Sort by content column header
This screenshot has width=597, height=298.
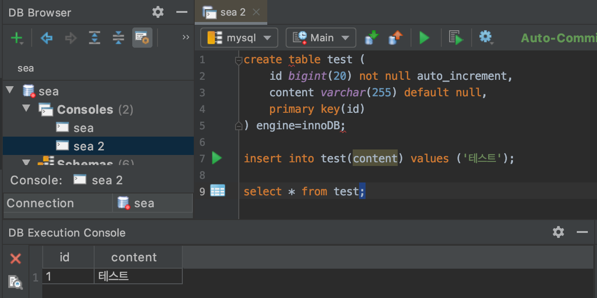[x=138, y=257]
